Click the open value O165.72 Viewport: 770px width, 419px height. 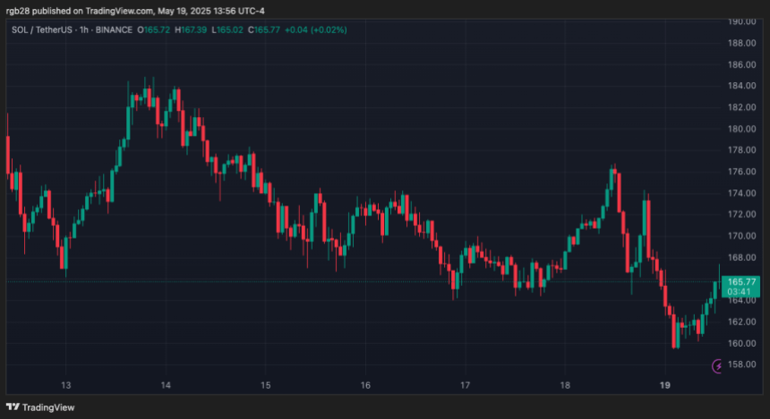(156, 29)
